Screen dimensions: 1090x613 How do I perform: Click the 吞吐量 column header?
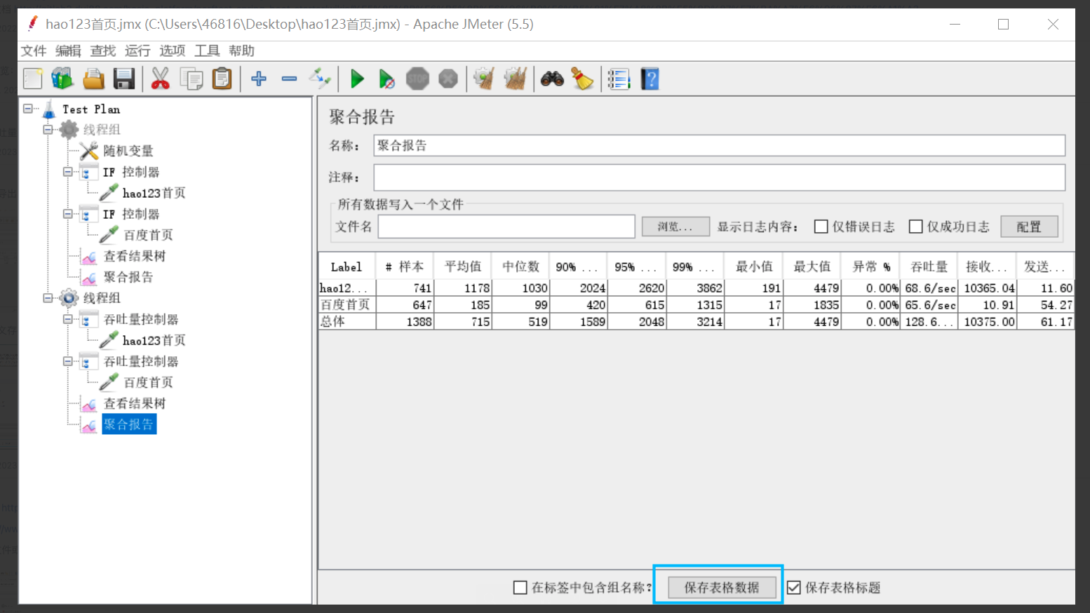929,267
